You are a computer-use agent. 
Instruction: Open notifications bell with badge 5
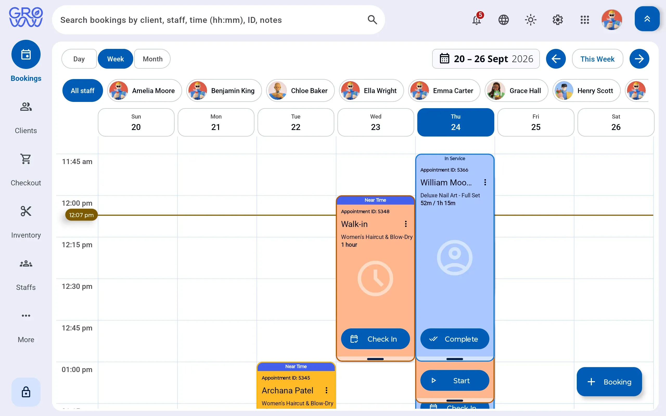click(x=477, y=19)
